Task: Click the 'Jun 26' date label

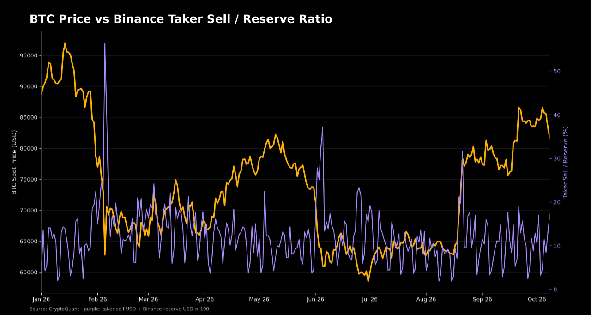Action: pos(315,299)
